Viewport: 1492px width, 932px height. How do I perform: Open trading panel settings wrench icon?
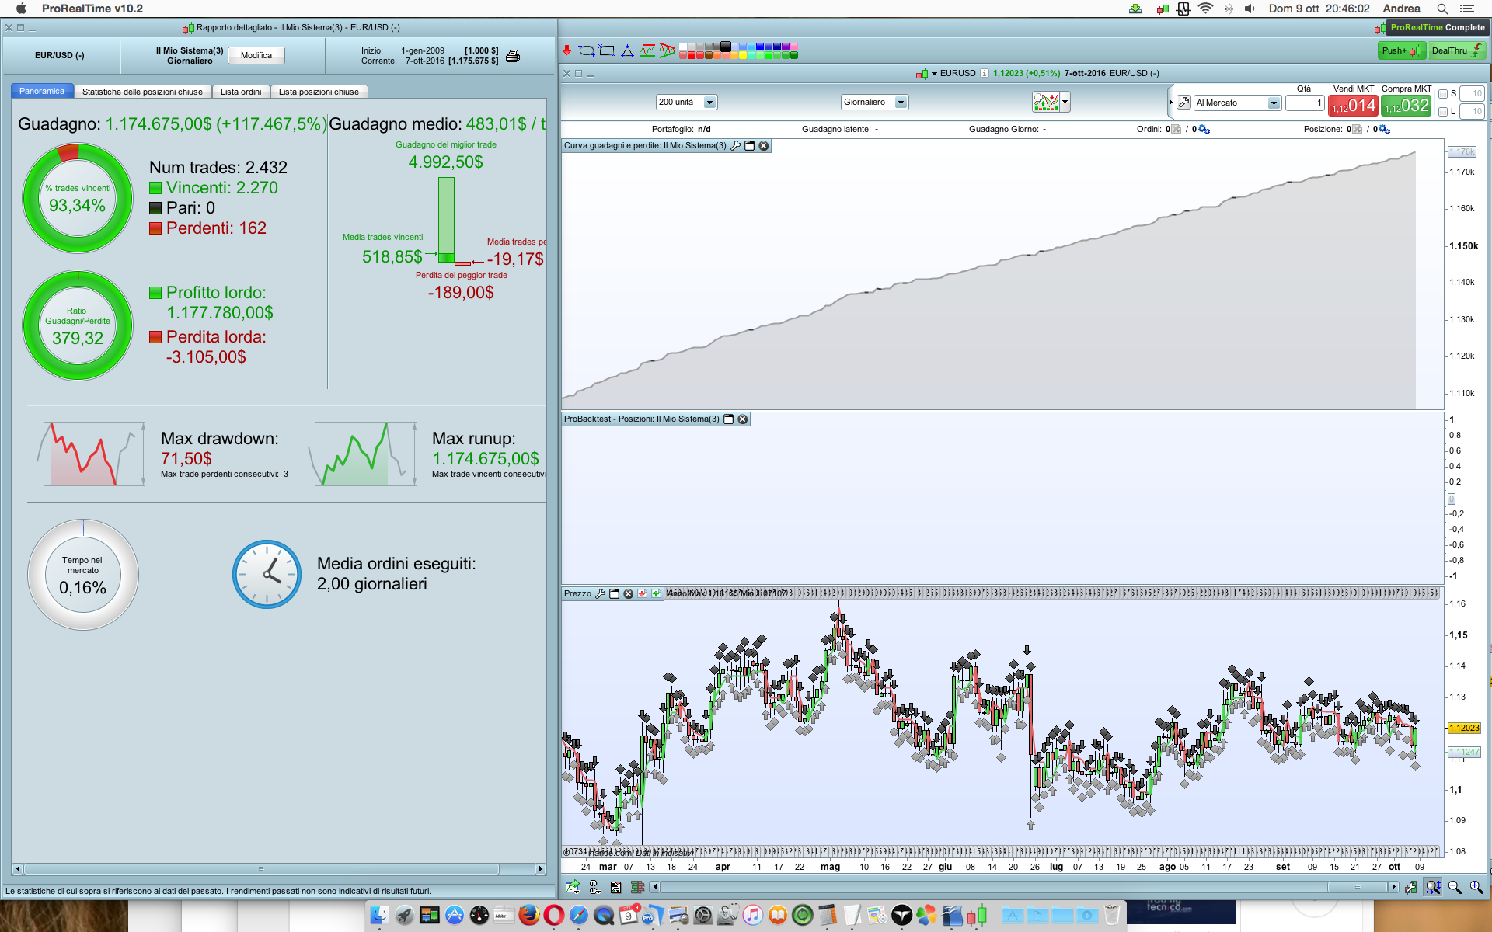click(1183, 103)
